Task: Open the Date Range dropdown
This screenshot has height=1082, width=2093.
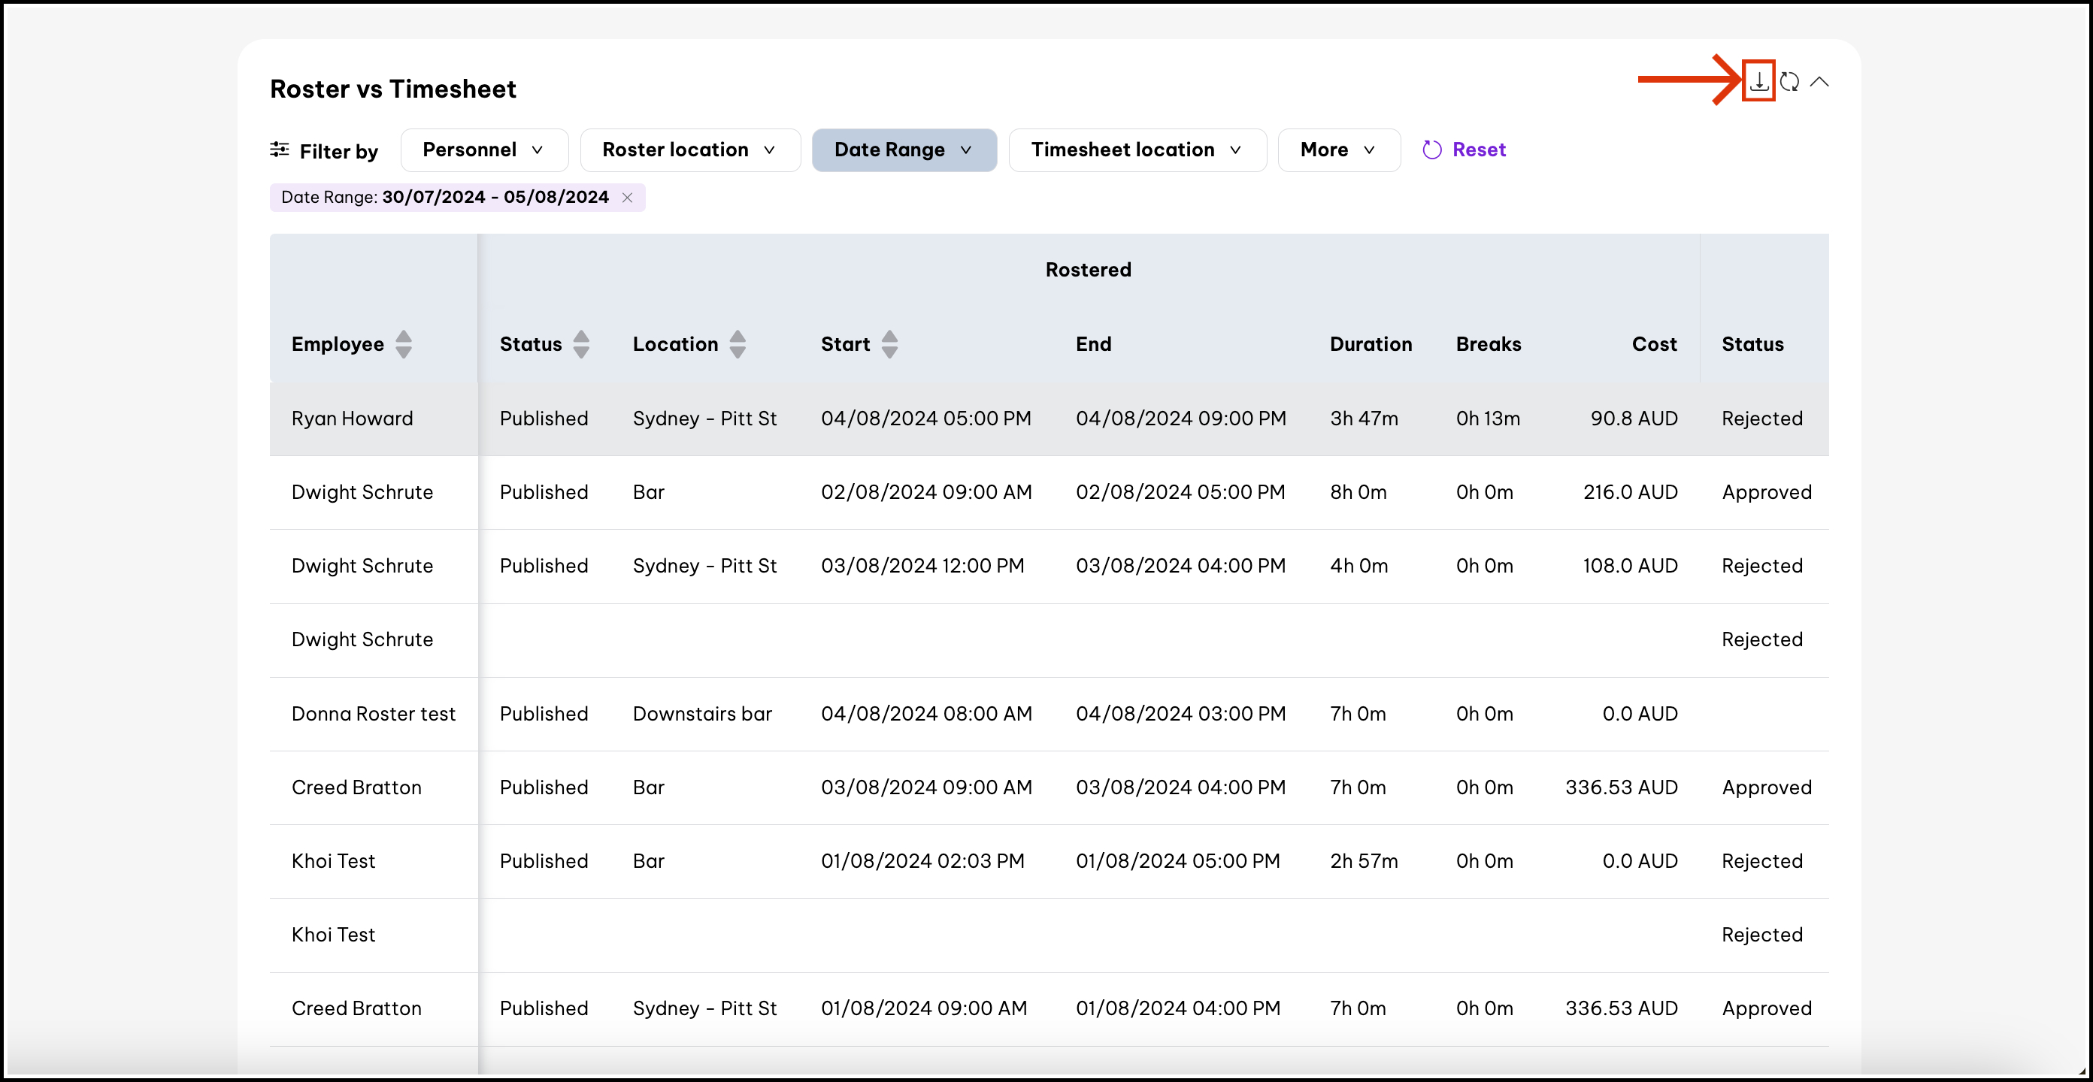Action: pos(904,150)
